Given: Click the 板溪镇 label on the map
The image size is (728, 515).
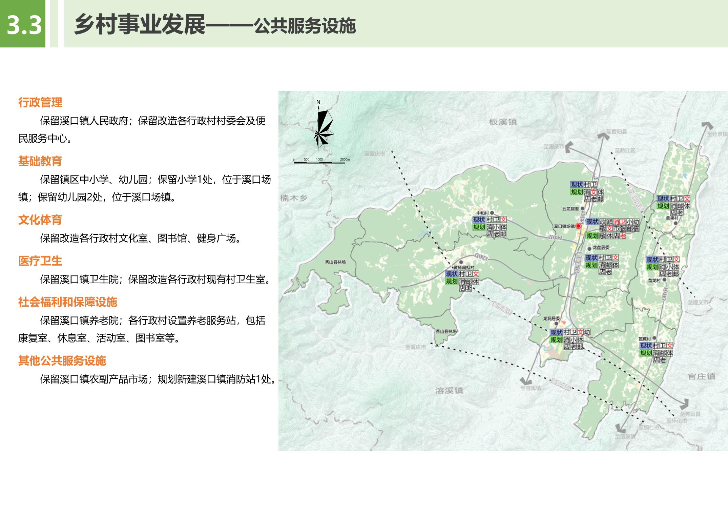Looking at the screenshot, I should pyautogui.click(x=503, y=122).
